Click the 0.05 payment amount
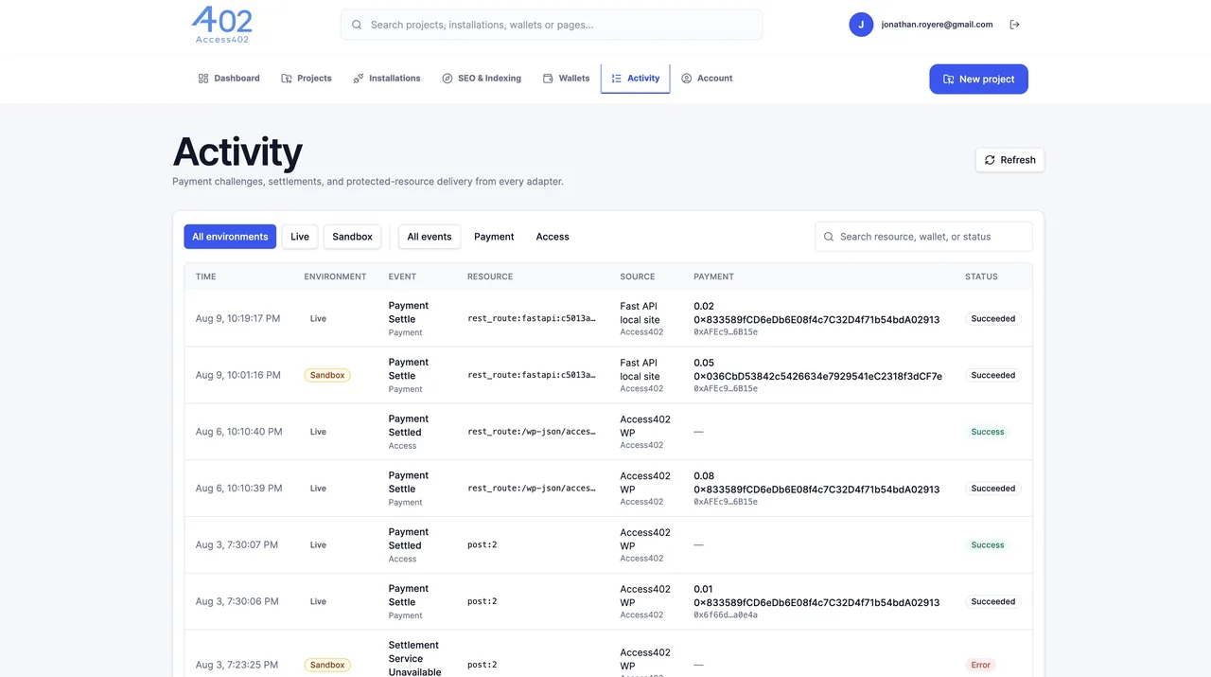This screenshot has height=677, width=1211. [704, 363]
